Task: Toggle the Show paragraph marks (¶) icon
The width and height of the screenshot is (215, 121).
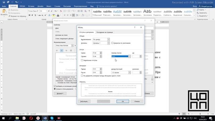Action: 89,11
